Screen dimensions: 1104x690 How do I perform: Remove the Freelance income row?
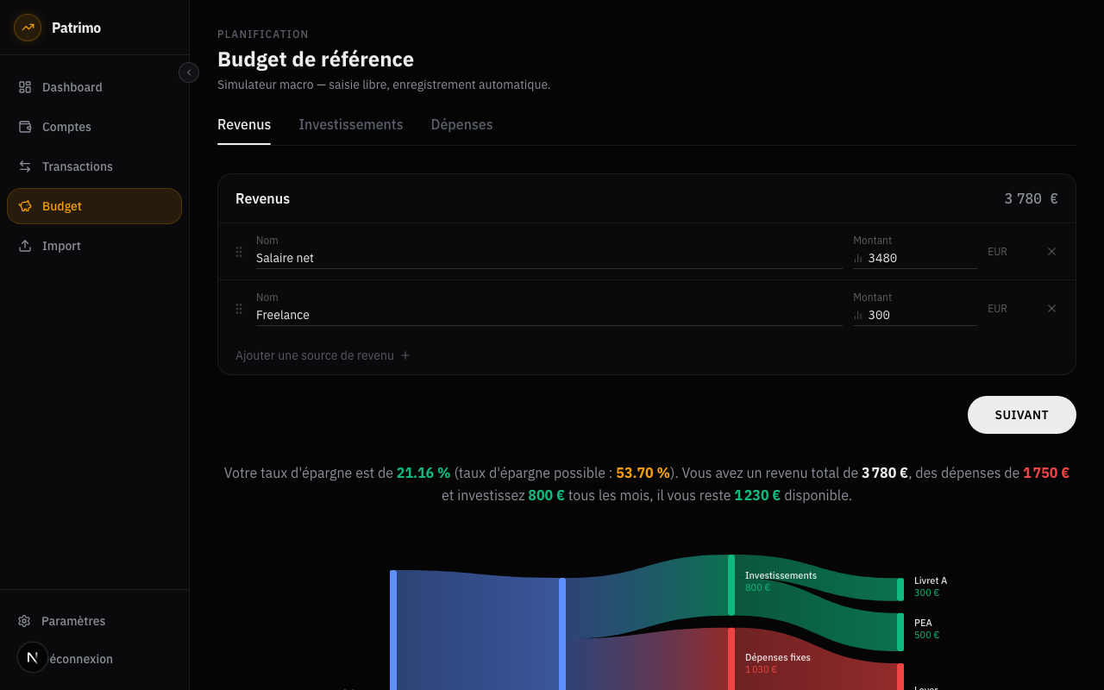[x=1051, y=308]
